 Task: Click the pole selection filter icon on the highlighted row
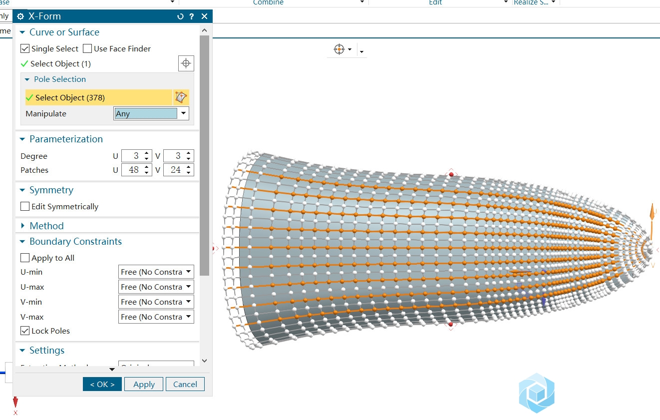(181, 97)
